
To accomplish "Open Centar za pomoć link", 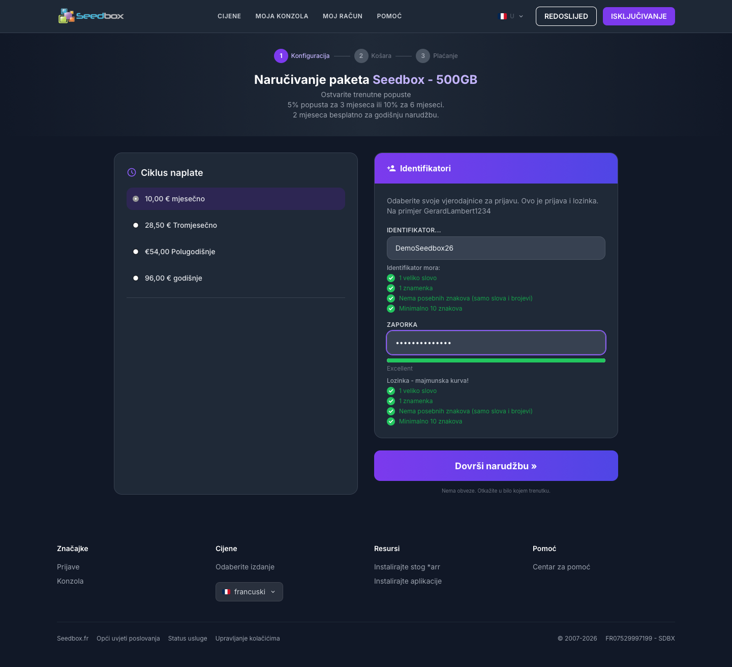I will pos(561,567).
